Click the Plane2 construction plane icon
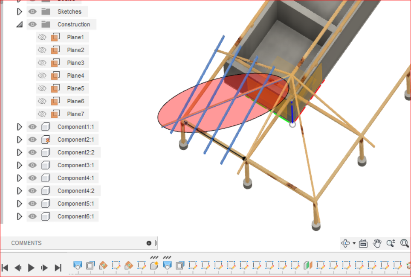Viewport: 411px width, 277px height. coord(55,50)
